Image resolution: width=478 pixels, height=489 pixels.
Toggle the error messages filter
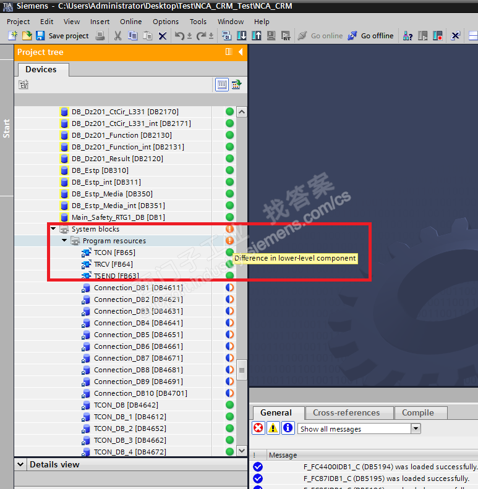coord(258,428)
